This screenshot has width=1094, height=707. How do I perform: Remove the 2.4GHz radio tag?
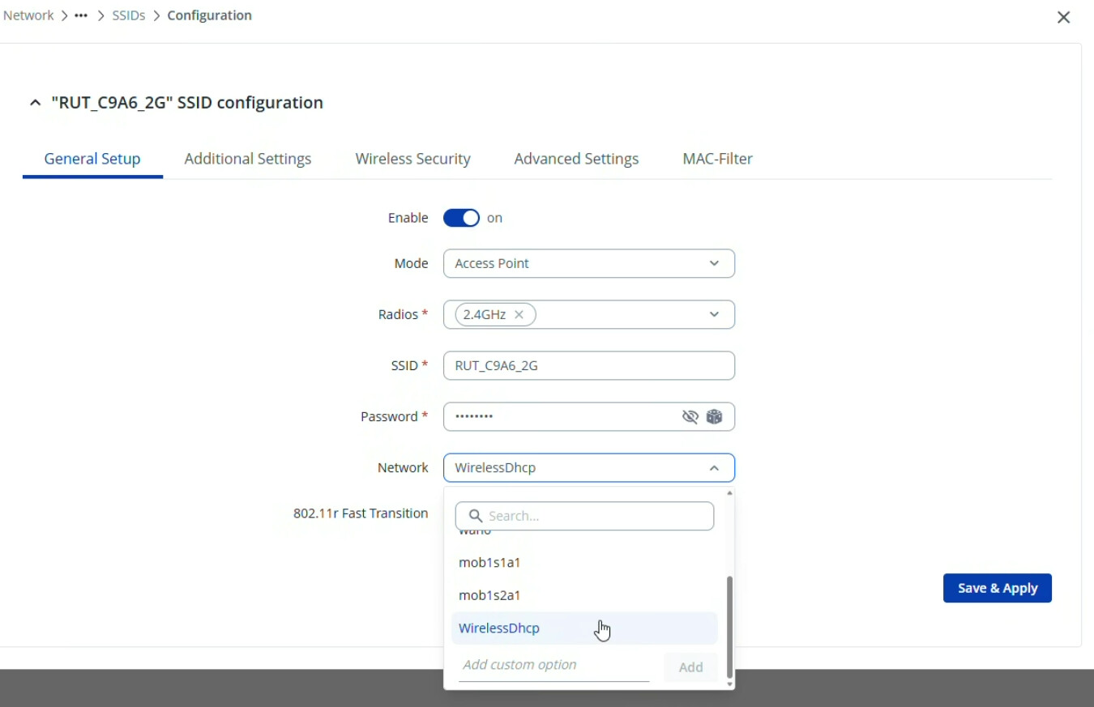coord(519,314)
